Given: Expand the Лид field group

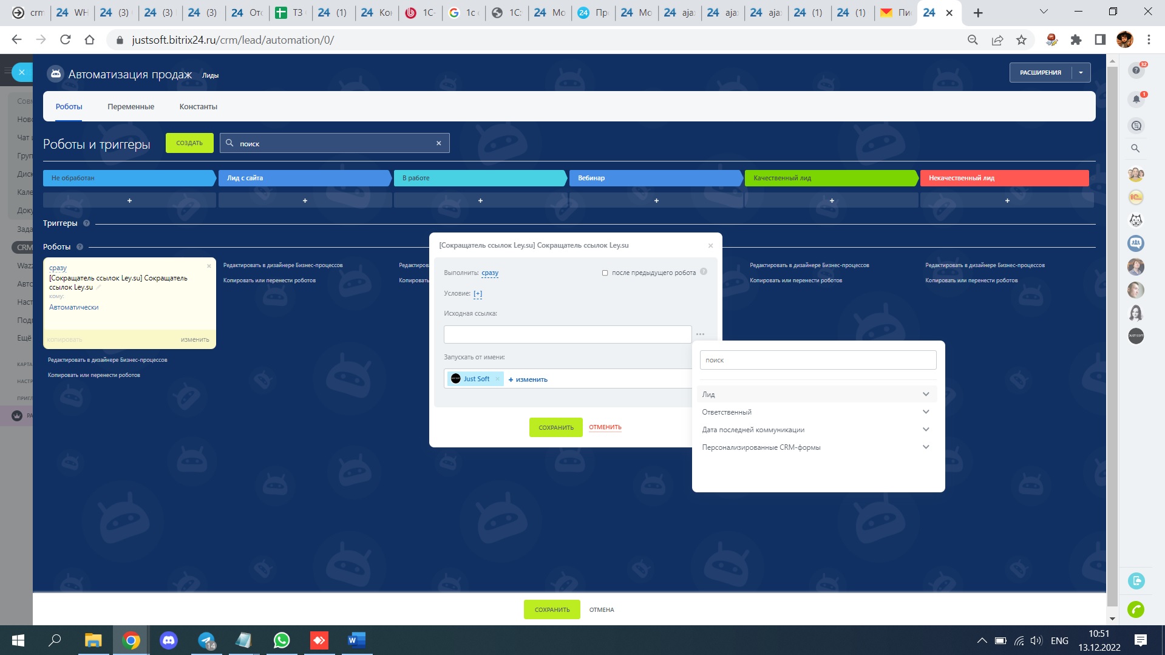Looking at the screenshot, I should [x=817, y=395].
